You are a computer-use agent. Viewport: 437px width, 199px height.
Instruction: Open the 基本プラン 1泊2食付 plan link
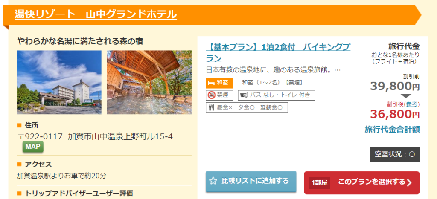click(x=278, y=53)
